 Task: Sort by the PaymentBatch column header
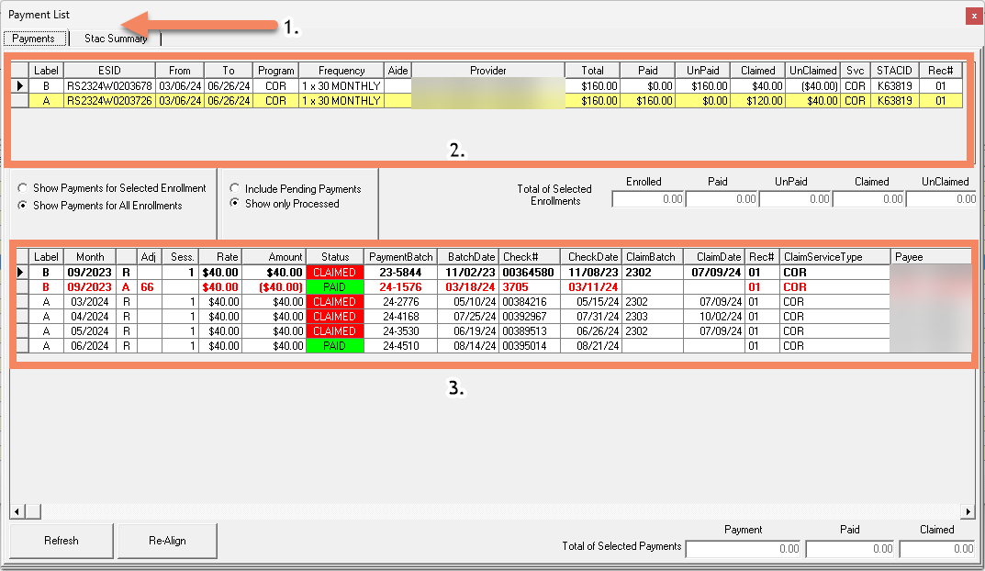399,257
